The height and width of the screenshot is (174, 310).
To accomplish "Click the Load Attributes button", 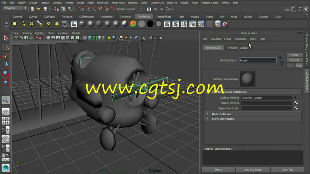I will pyautogui.click(x=253, y=169).
